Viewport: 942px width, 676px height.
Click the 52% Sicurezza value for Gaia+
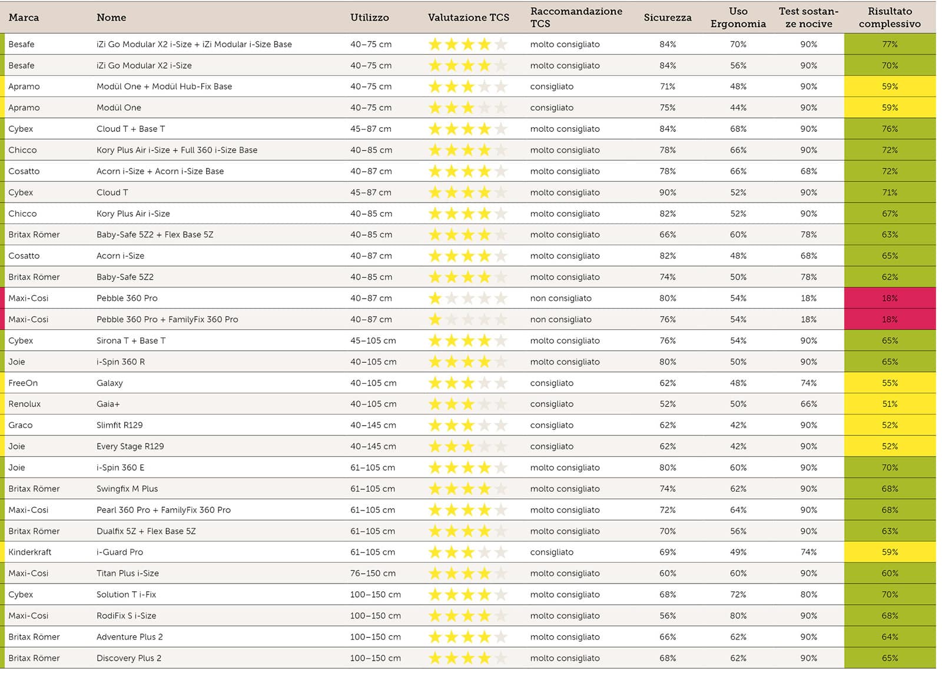tap(668, 404)
